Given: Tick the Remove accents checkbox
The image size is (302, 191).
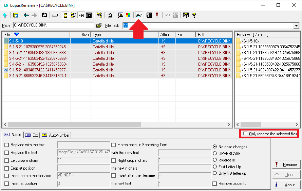Looking at the screenshot, I should [x=215, y=184].
